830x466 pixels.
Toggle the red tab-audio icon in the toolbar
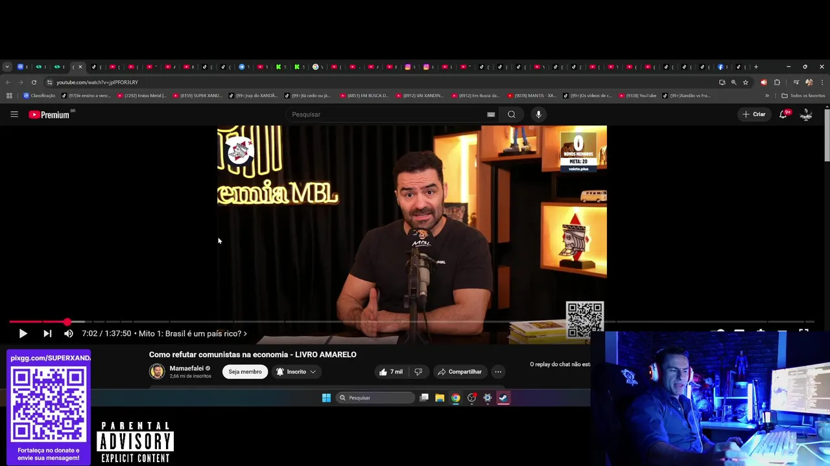(763, 82)
